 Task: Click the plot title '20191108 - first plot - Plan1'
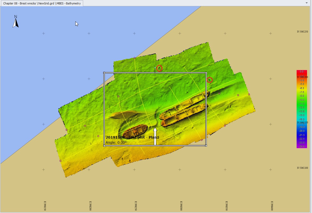tap(132, 137)
